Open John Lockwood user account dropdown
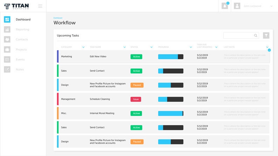The height and width of the screenshot is (156, 278). pyautogui.click(x=271, y=6)
